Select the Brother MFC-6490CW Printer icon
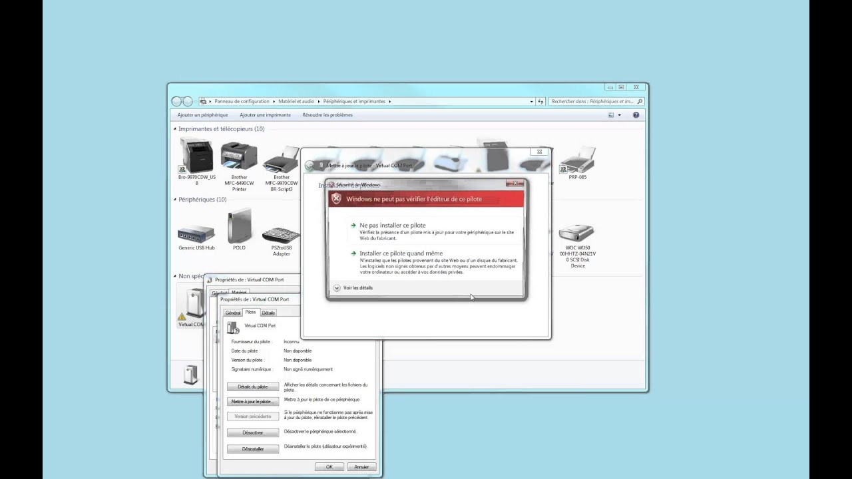Viewport: 852px width, 479px height. (239, 157)
